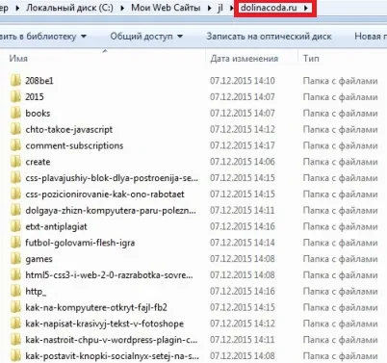Select the chto-takoe-javascript folder name
This screenshot has width=387, height=363.
click(x=69, y=129)
